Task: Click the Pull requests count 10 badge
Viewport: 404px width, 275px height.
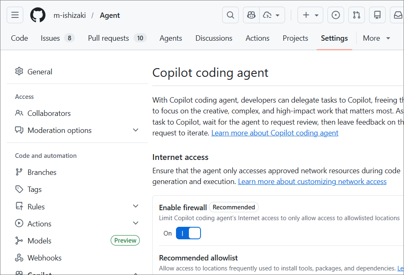Action: (x=140, y=38)
